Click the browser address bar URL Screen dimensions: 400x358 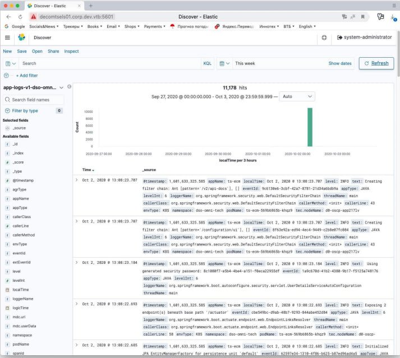pos(76,17)
